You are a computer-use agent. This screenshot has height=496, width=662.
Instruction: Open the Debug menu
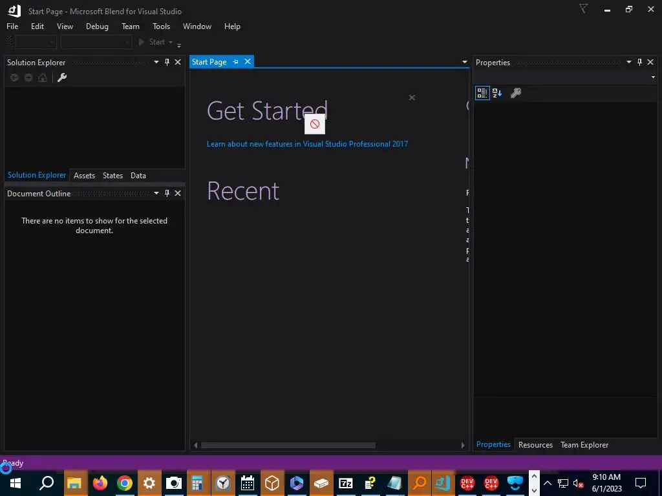click(97, 26)
